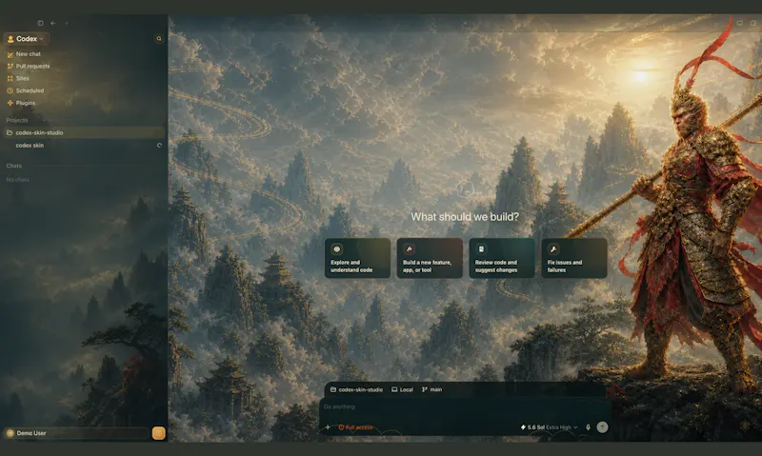Send the prompt with up-arrow button
Viewport: 762px width, 456px height.
[602, 426]
